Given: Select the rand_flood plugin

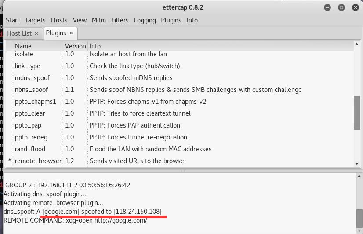Looking at the screenshot, I should pos(30,149).
